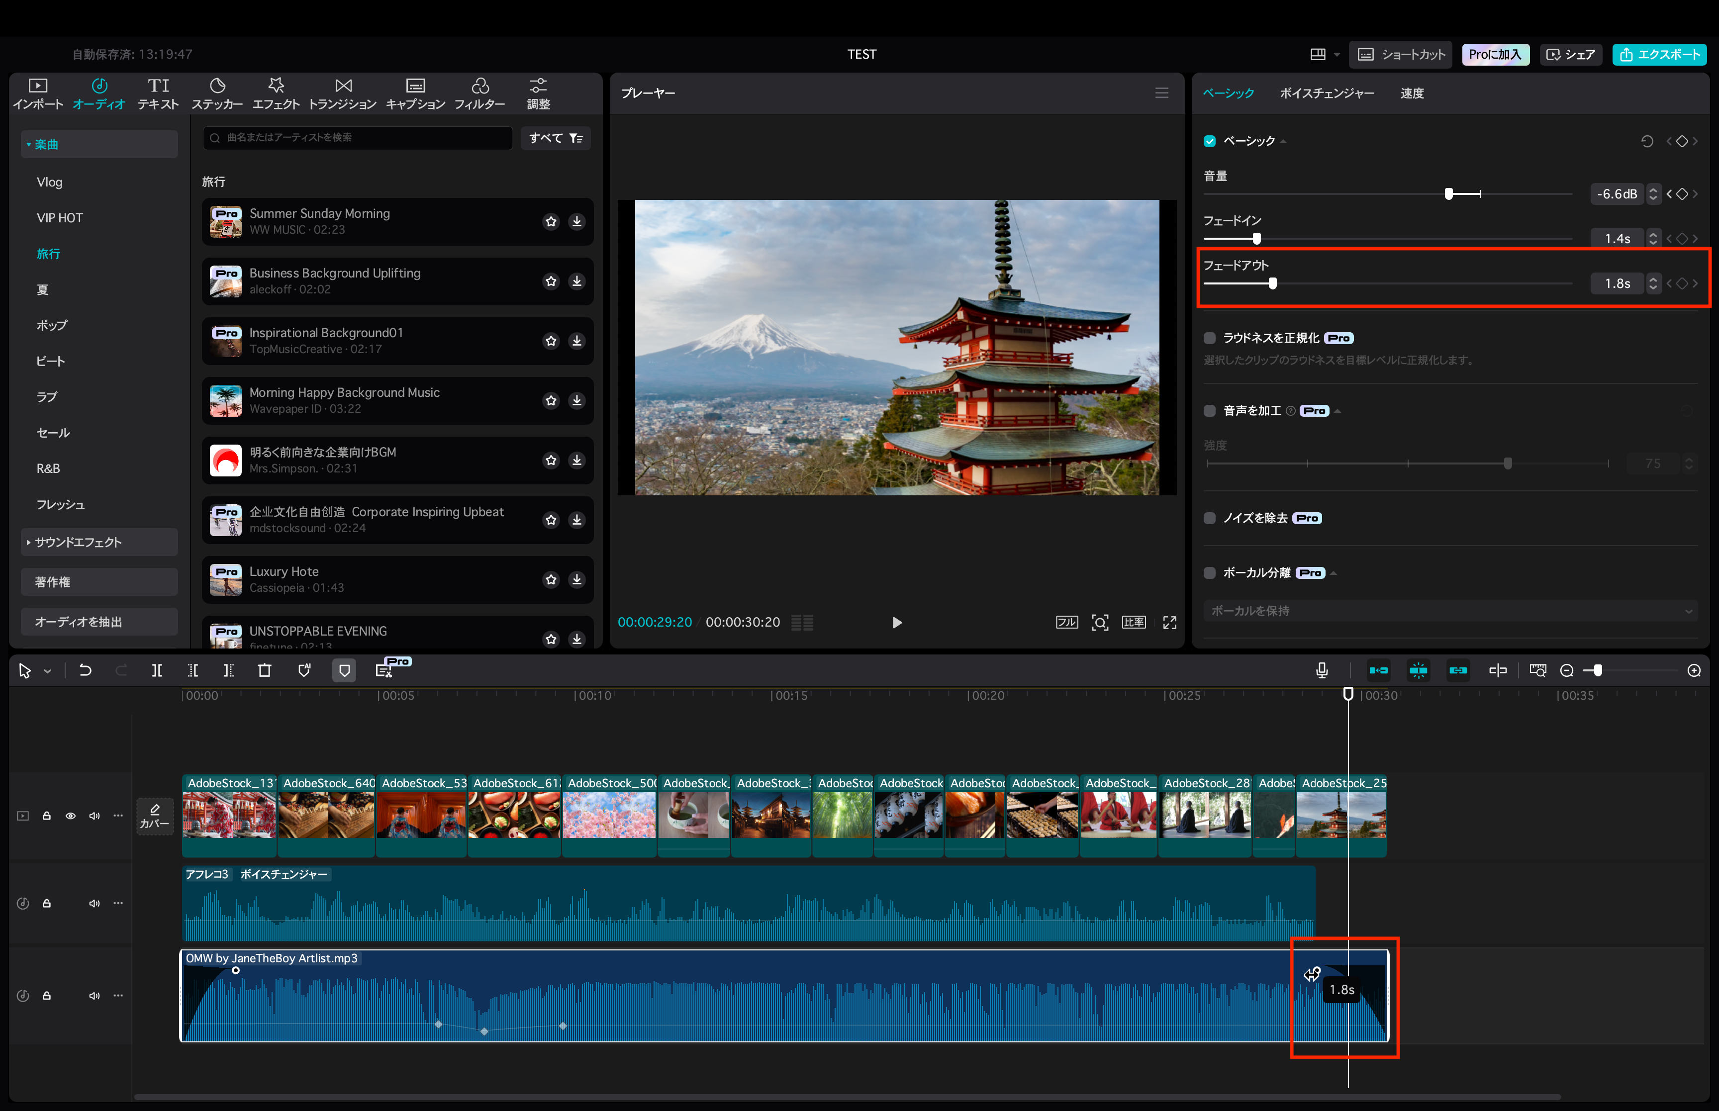This screenshot has width=1719, height=1111.
Task: Open the Effects tab
Action: click(276, 94)
